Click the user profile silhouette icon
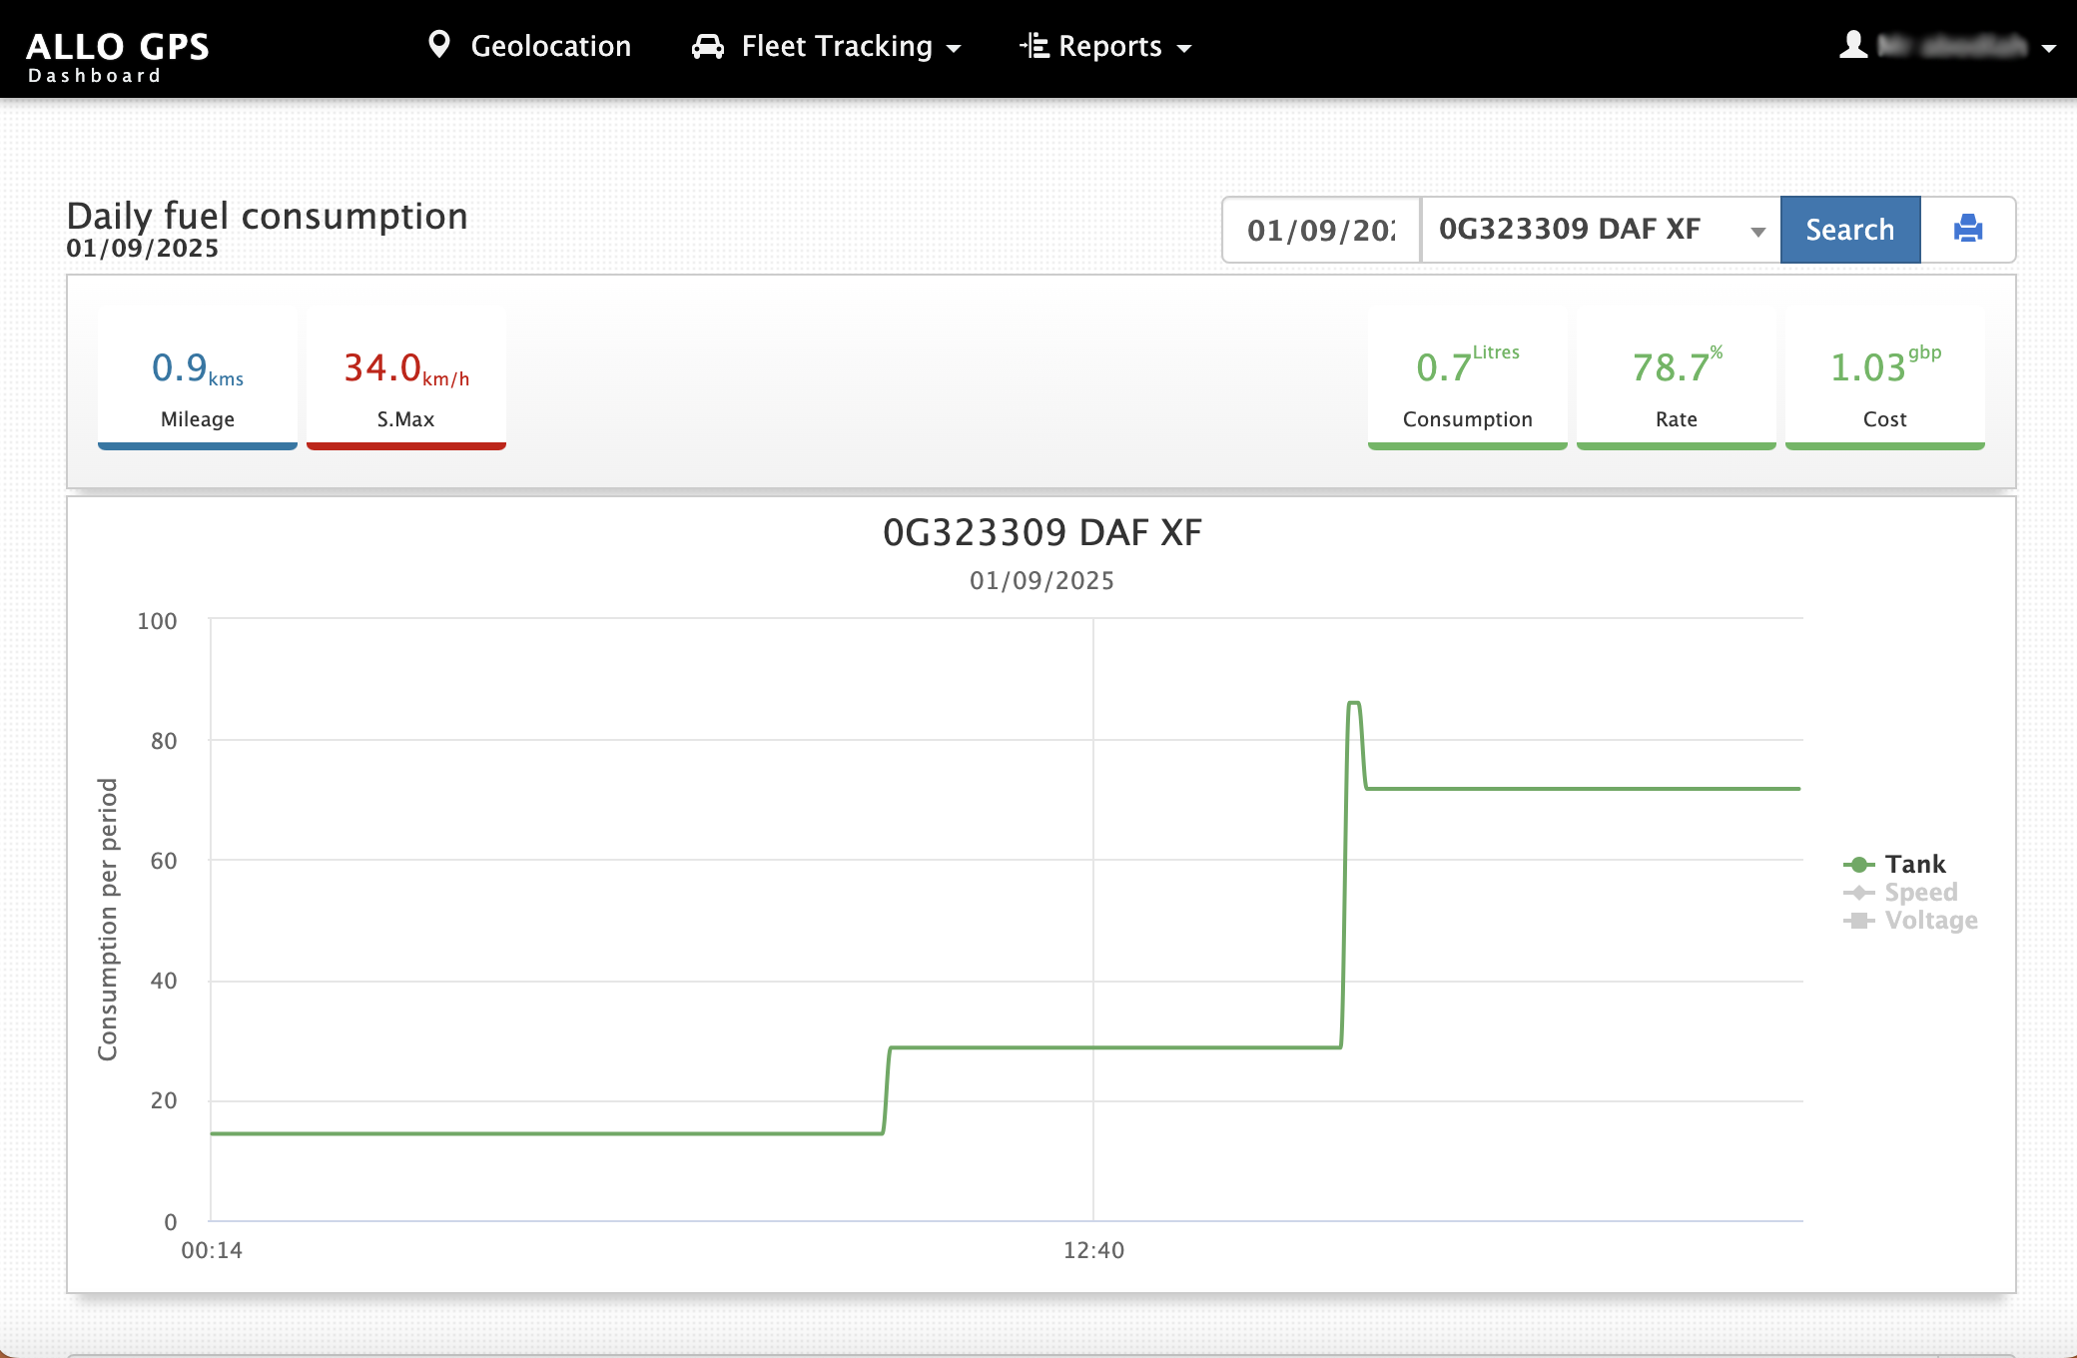Screen dimensions: 2077x1358 point(1853,45)
